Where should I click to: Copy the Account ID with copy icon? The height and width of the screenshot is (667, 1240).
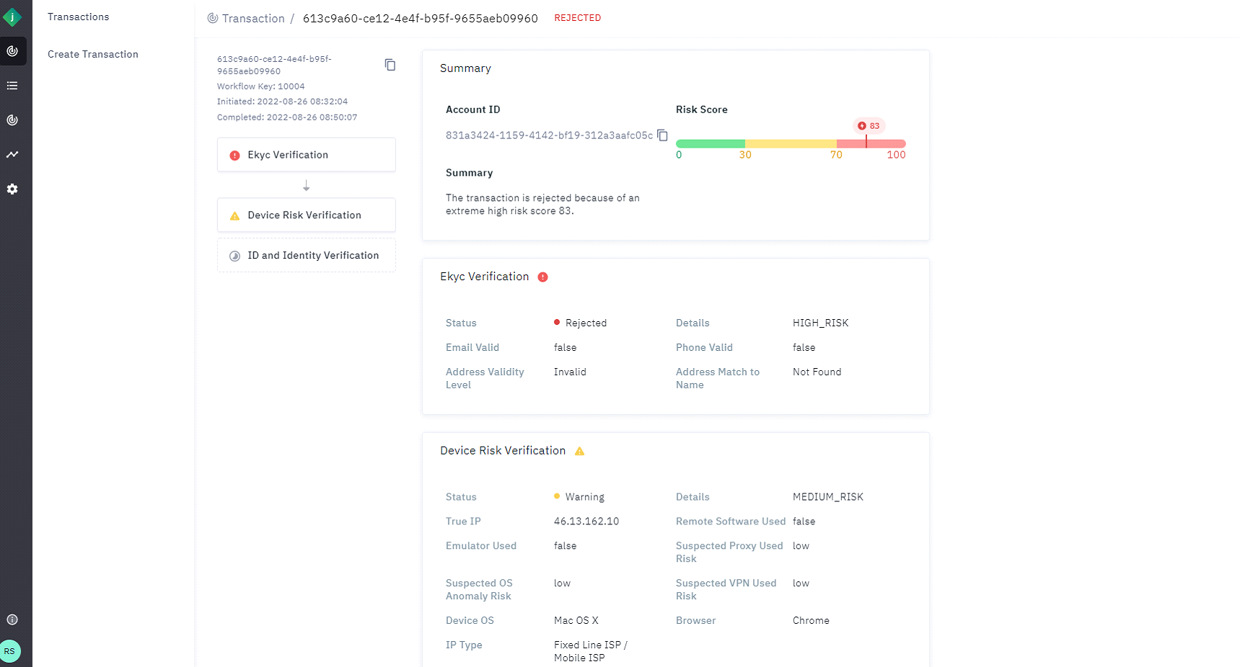point(662,135)
